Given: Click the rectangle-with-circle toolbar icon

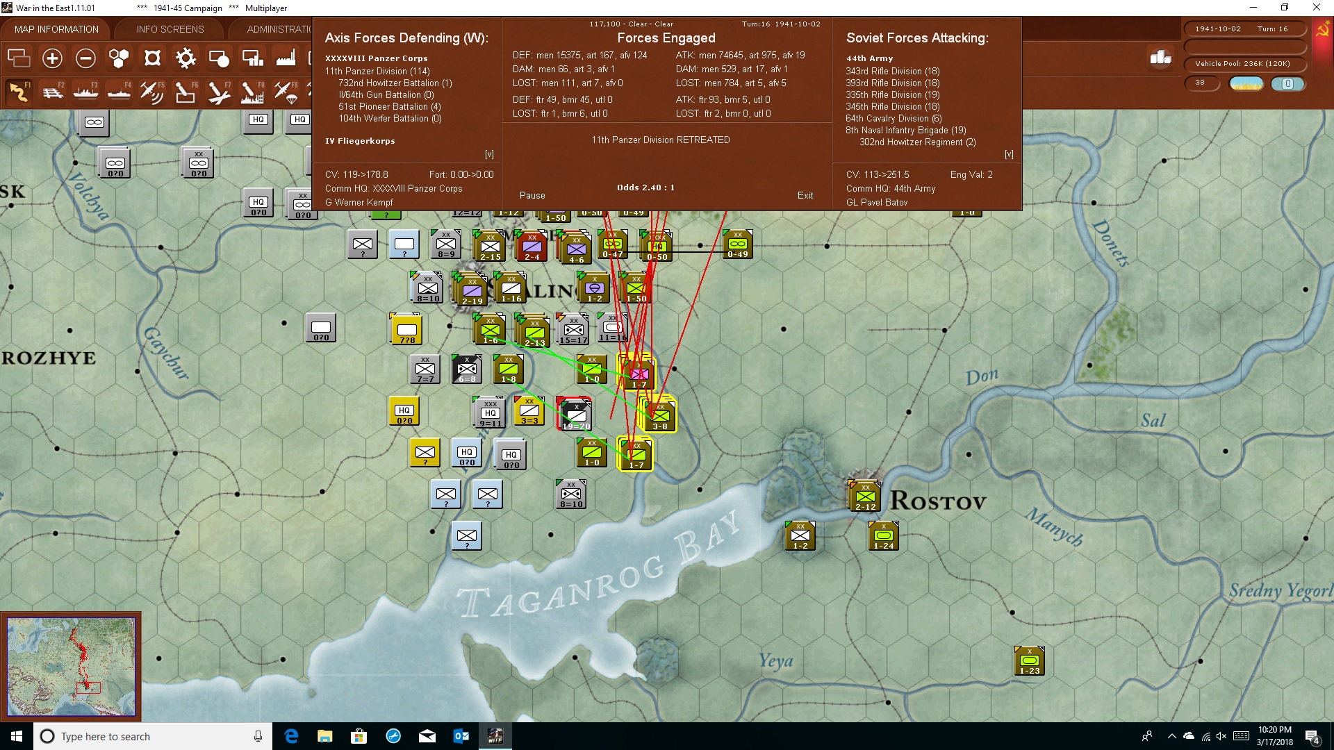Looking at the screenshot, I should (x=219, y=58).
